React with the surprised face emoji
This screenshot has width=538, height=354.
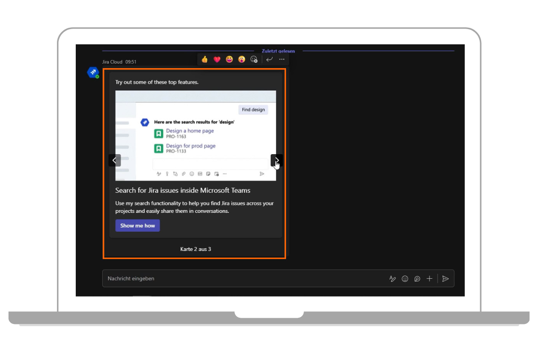(x=242, y=59)
